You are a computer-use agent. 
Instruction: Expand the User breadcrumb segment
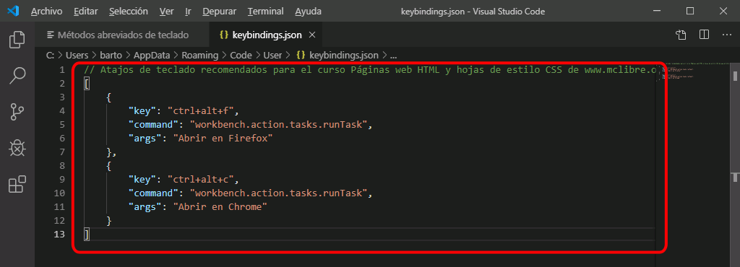point(272,56)
